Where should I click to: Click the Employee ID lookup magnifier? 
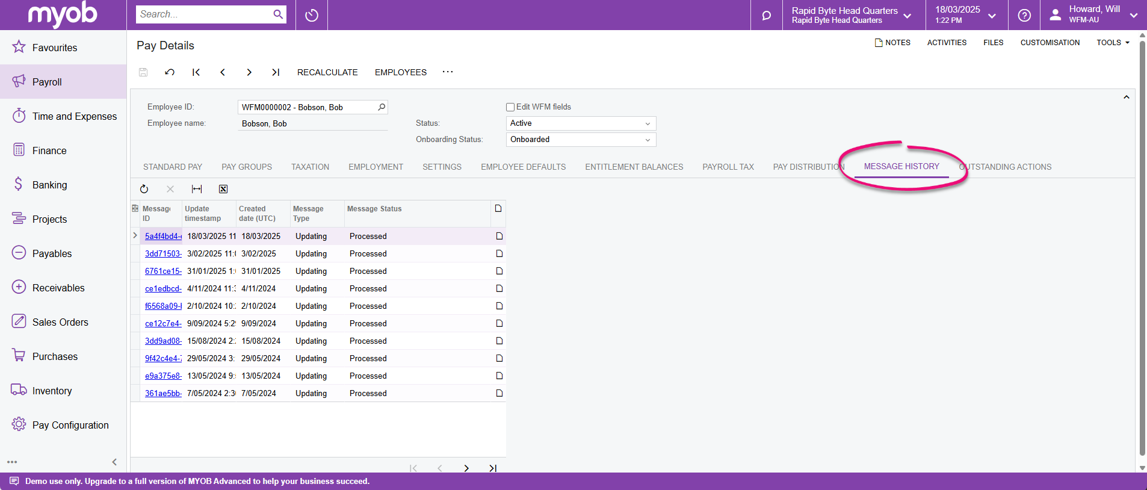[381, 107]
